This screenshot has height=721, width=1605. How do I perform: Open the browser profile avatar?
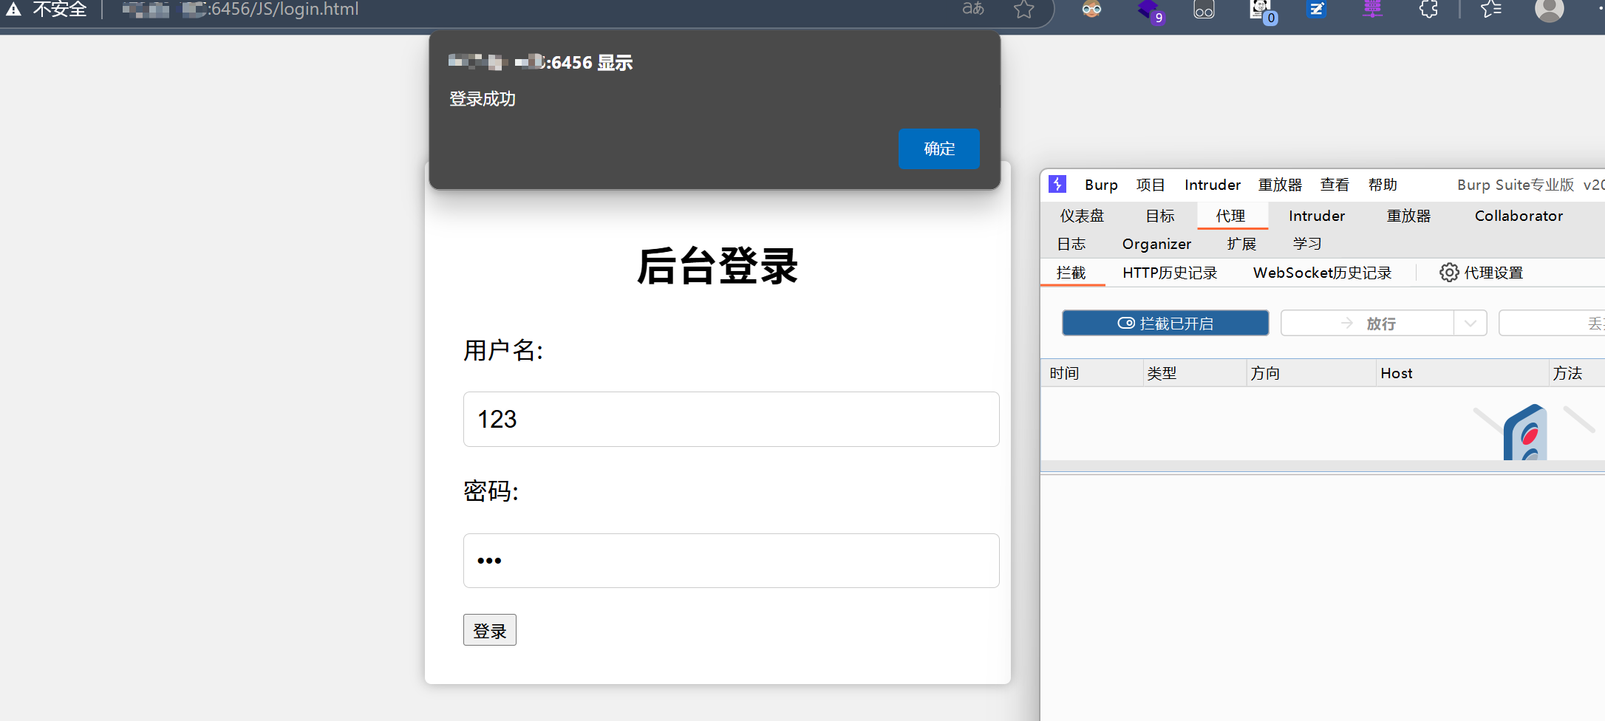tap(1549, 9)
